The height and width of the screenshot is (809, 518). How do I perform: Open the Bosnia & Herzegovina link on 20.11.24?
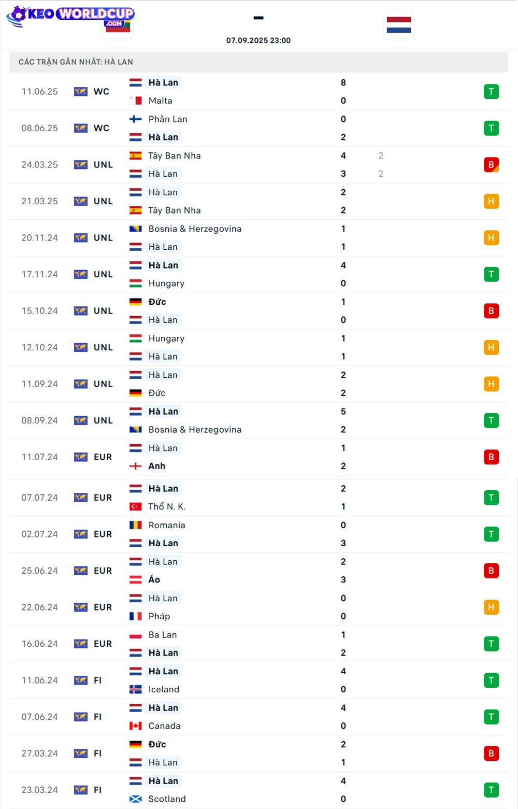(195, 229)
